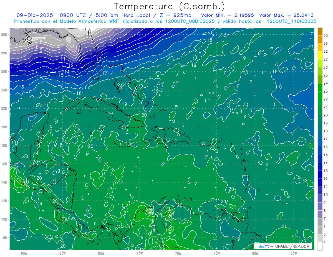Click the yellow colorbar swatch between 27 and 28
This screenshot has width=333, height=257.
click(x=320, y=55)
